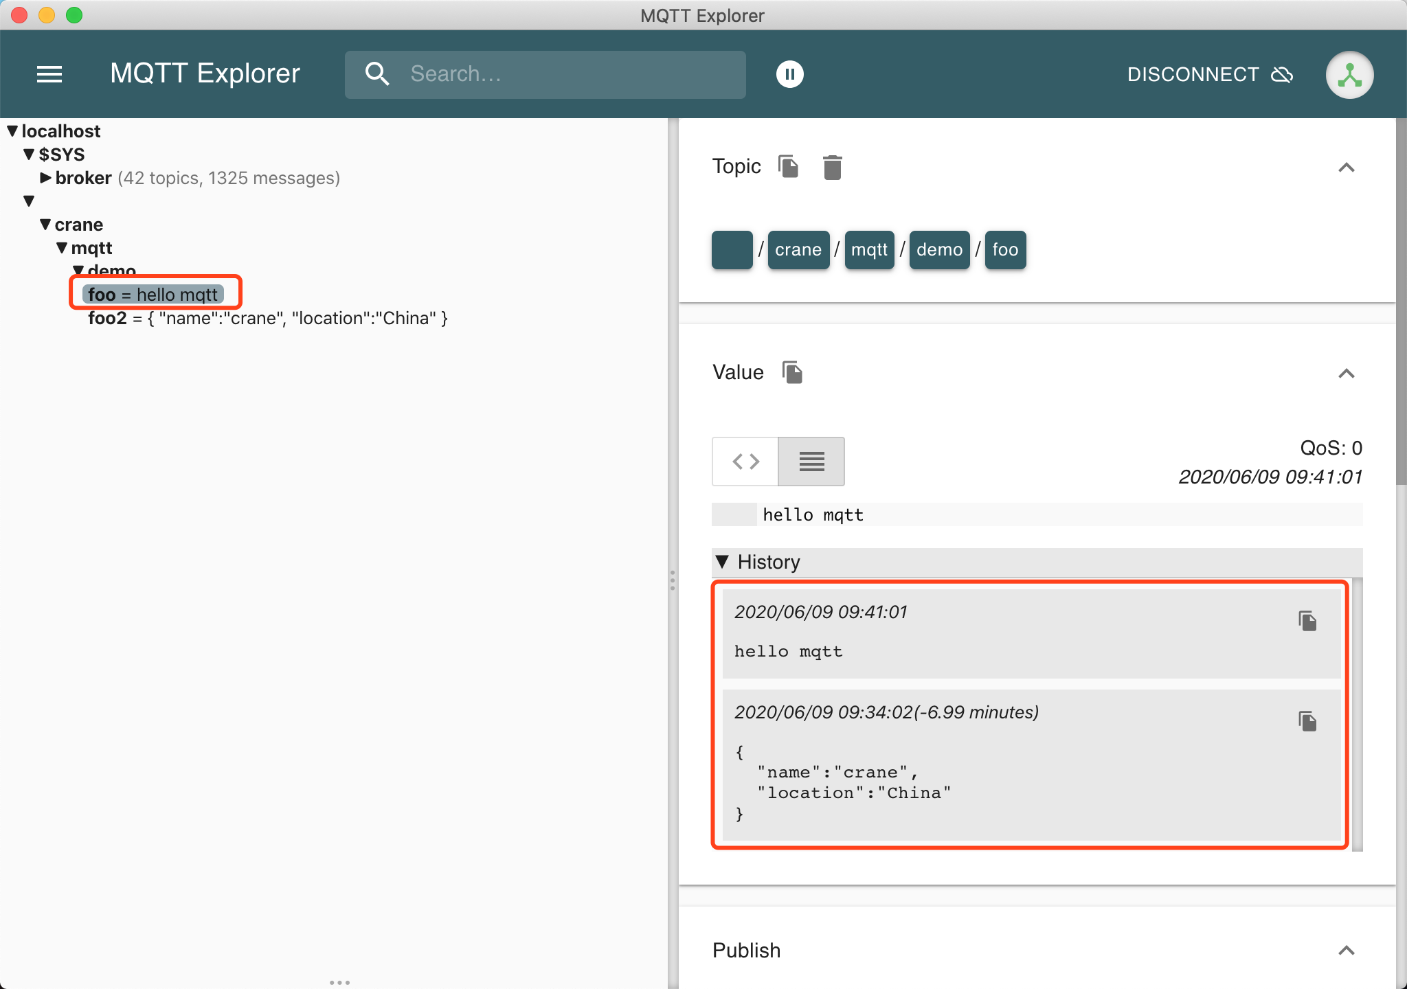1407x989 pixels.
Task: Collapse the Value panel chevron
Action: [1346, 374]
